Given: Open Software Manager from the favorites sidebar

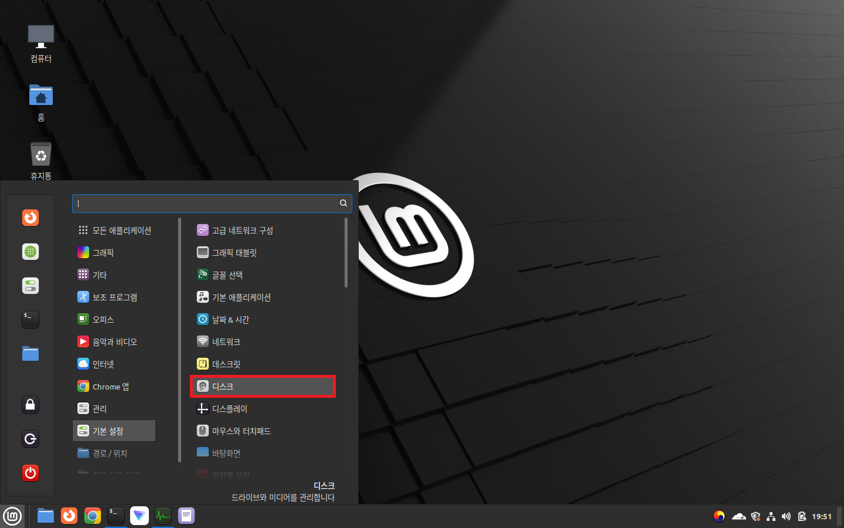Looking at the screenshot, I should [x=30, y=252].
